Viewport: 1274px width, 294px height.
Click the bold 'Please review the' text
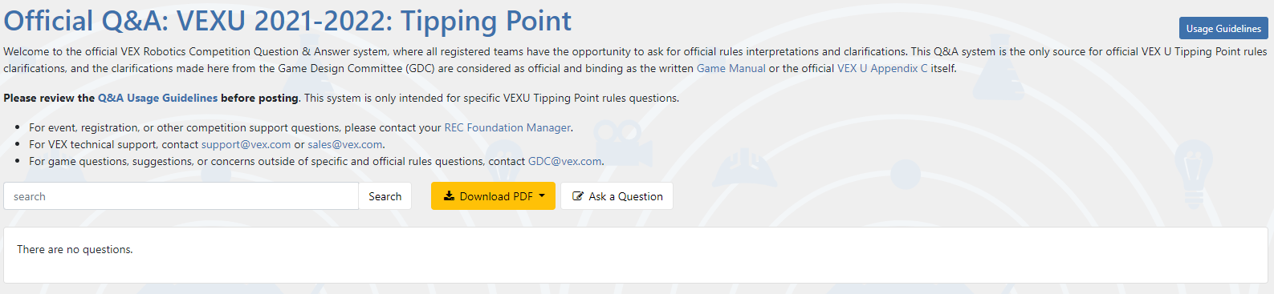(x=49, y=98)
